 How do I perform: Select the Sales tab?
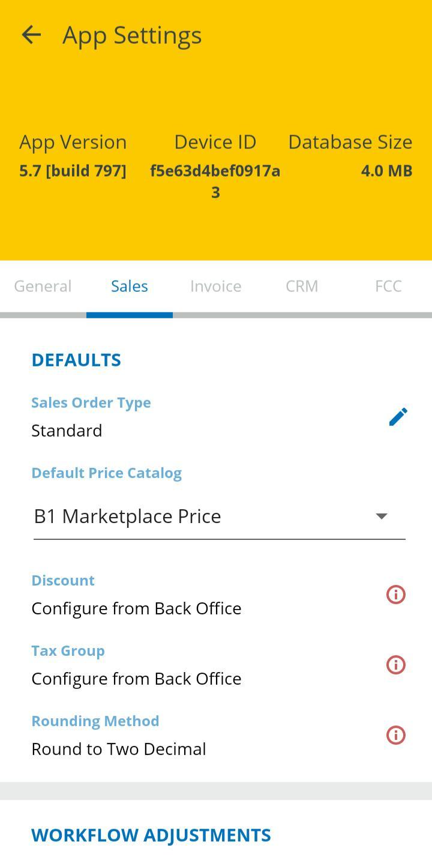pyautogui.click(x=130, y=286)
